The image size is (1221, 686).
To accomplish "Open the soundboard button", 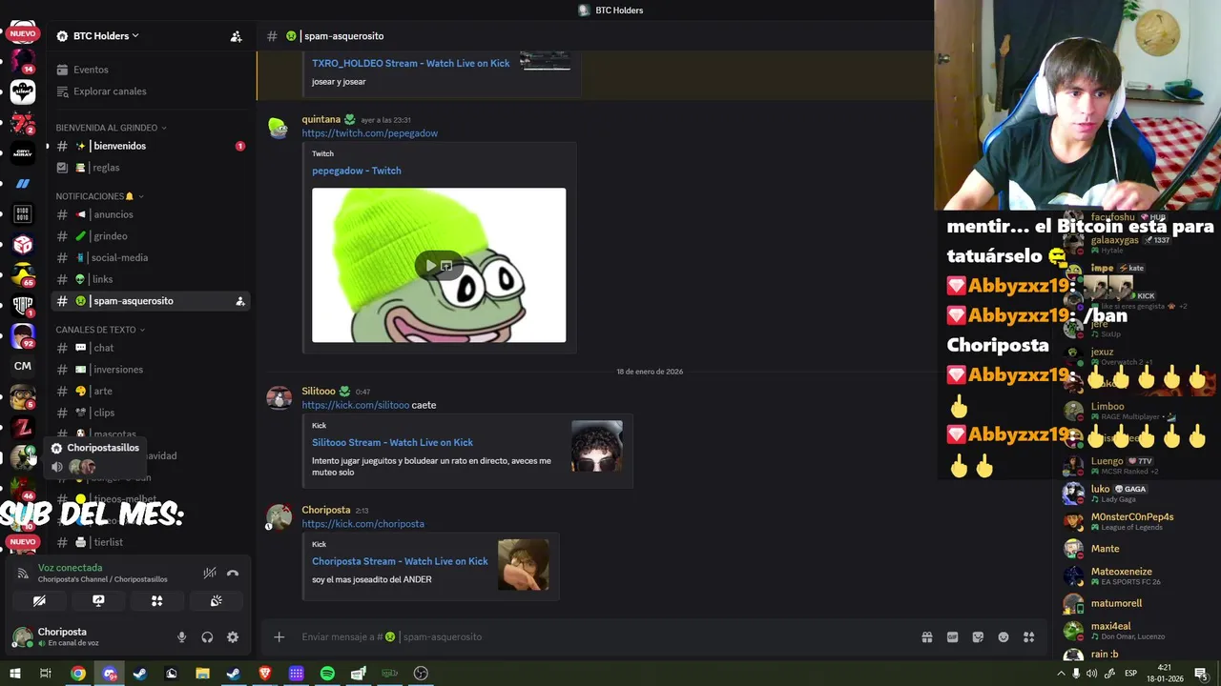I will 217,601.
